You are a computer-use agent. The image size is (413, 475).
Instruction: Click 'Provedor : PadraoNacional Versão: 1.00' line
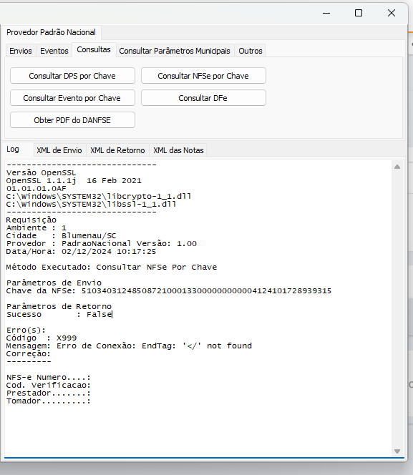102,243
